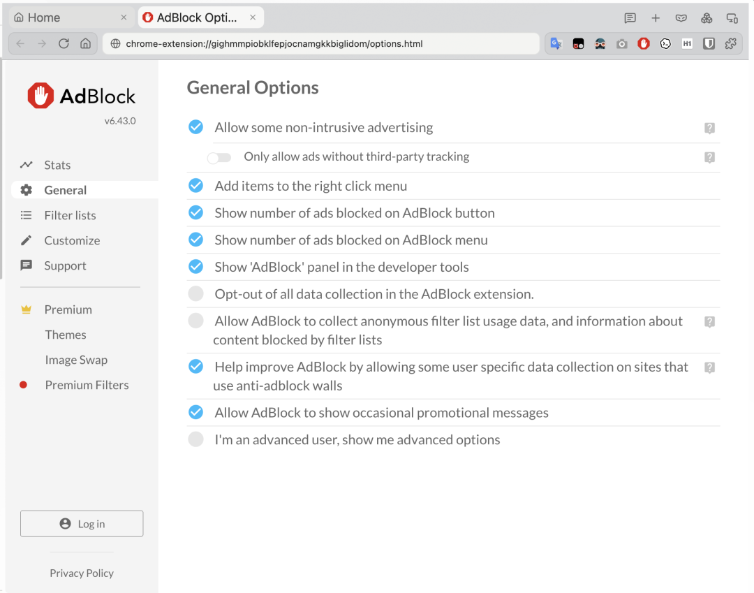The image size is (754, 593).
Task: Uncheck Show 'AdBlock' panel in developer tools
Action: pyautogui.click(x=195, y=266)
